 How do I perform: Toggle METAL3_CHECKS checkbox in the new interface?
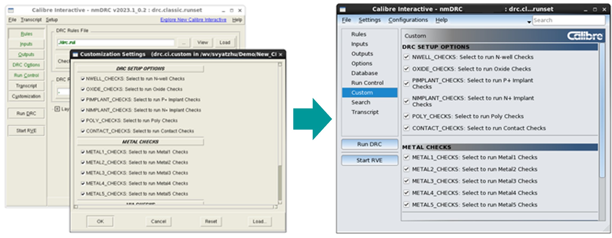click(406, 181)
